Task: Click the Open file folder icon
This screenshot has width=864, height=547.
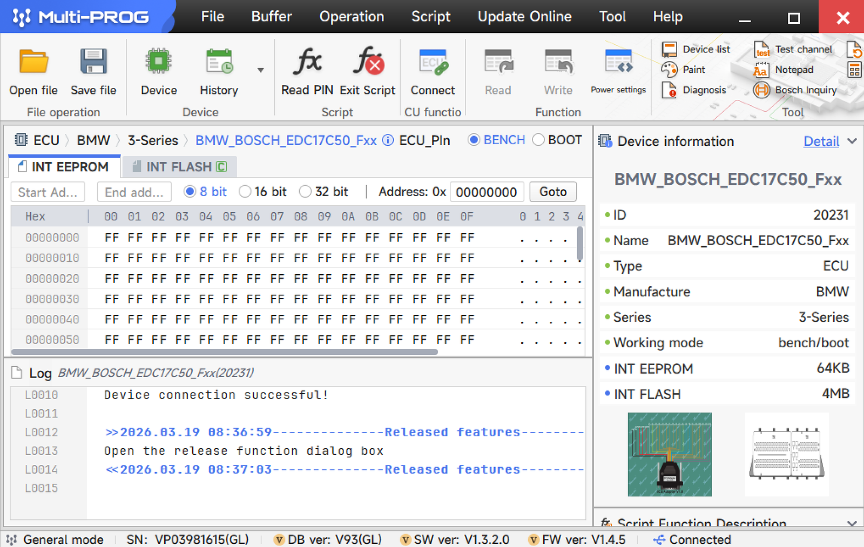Action: coord(33,62)
